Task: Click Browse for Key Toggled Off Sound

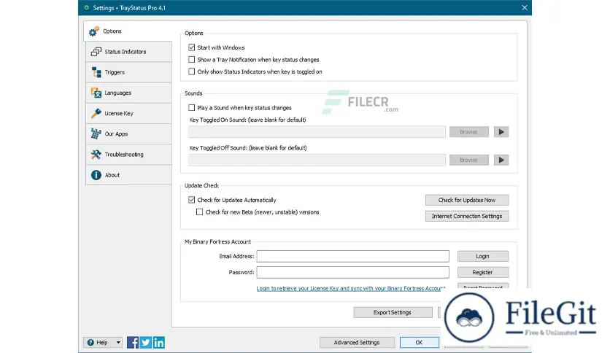Action: 468,160
